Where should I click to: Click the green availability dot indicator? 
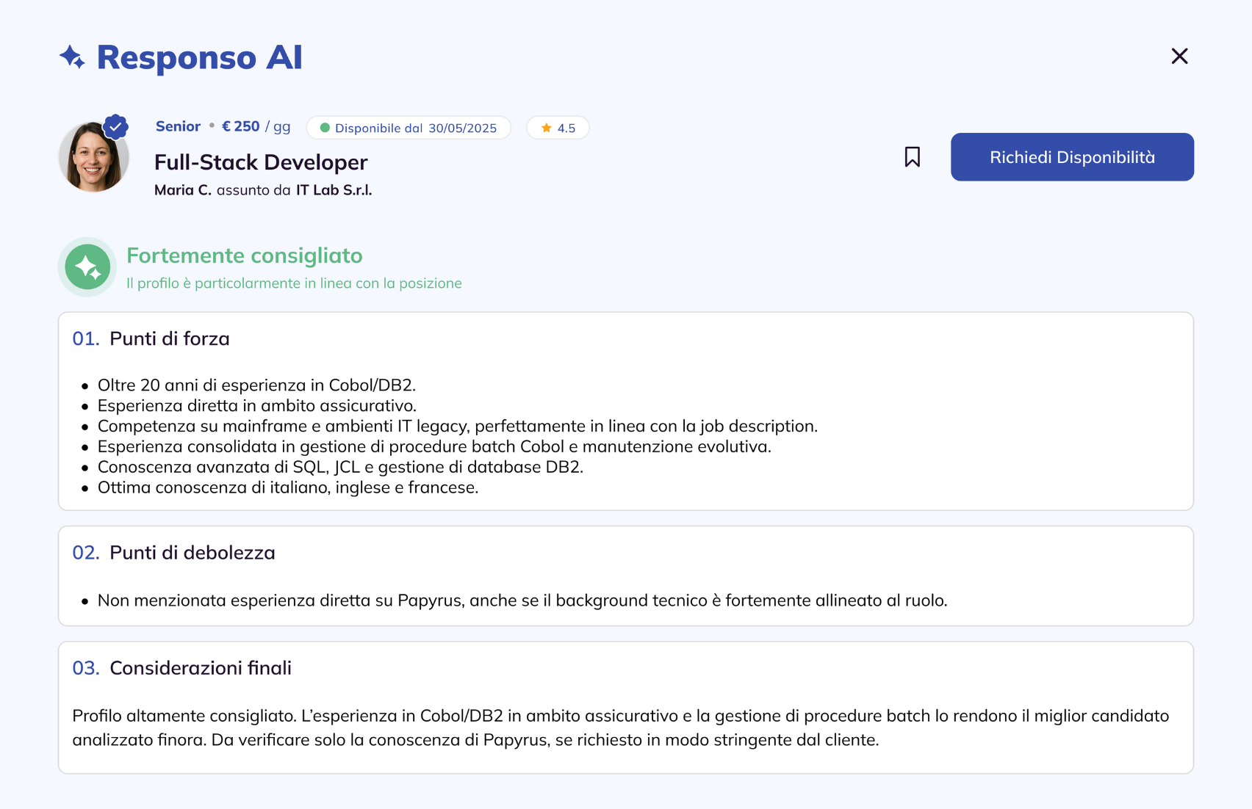[x=326, y=127]
